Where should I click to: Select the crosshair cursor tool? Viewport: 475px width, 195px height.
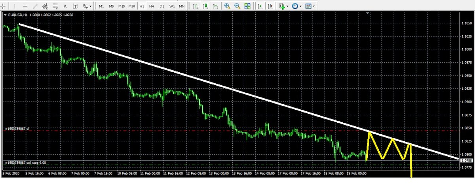tap(3, 6)
